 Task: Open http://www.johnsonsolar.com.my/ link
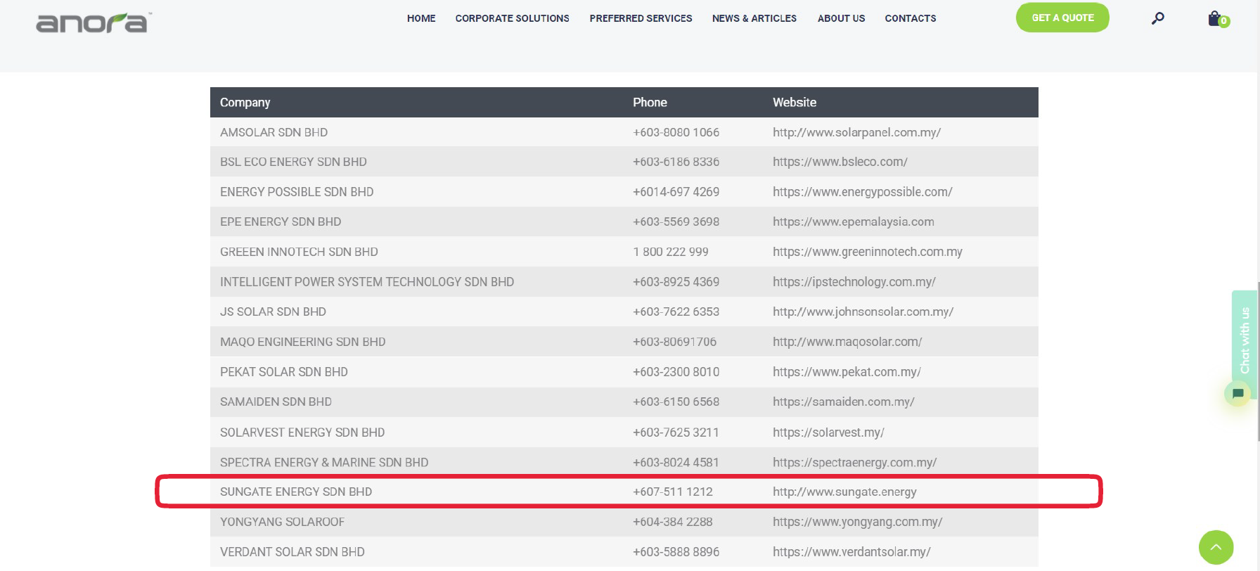point(863,312)
